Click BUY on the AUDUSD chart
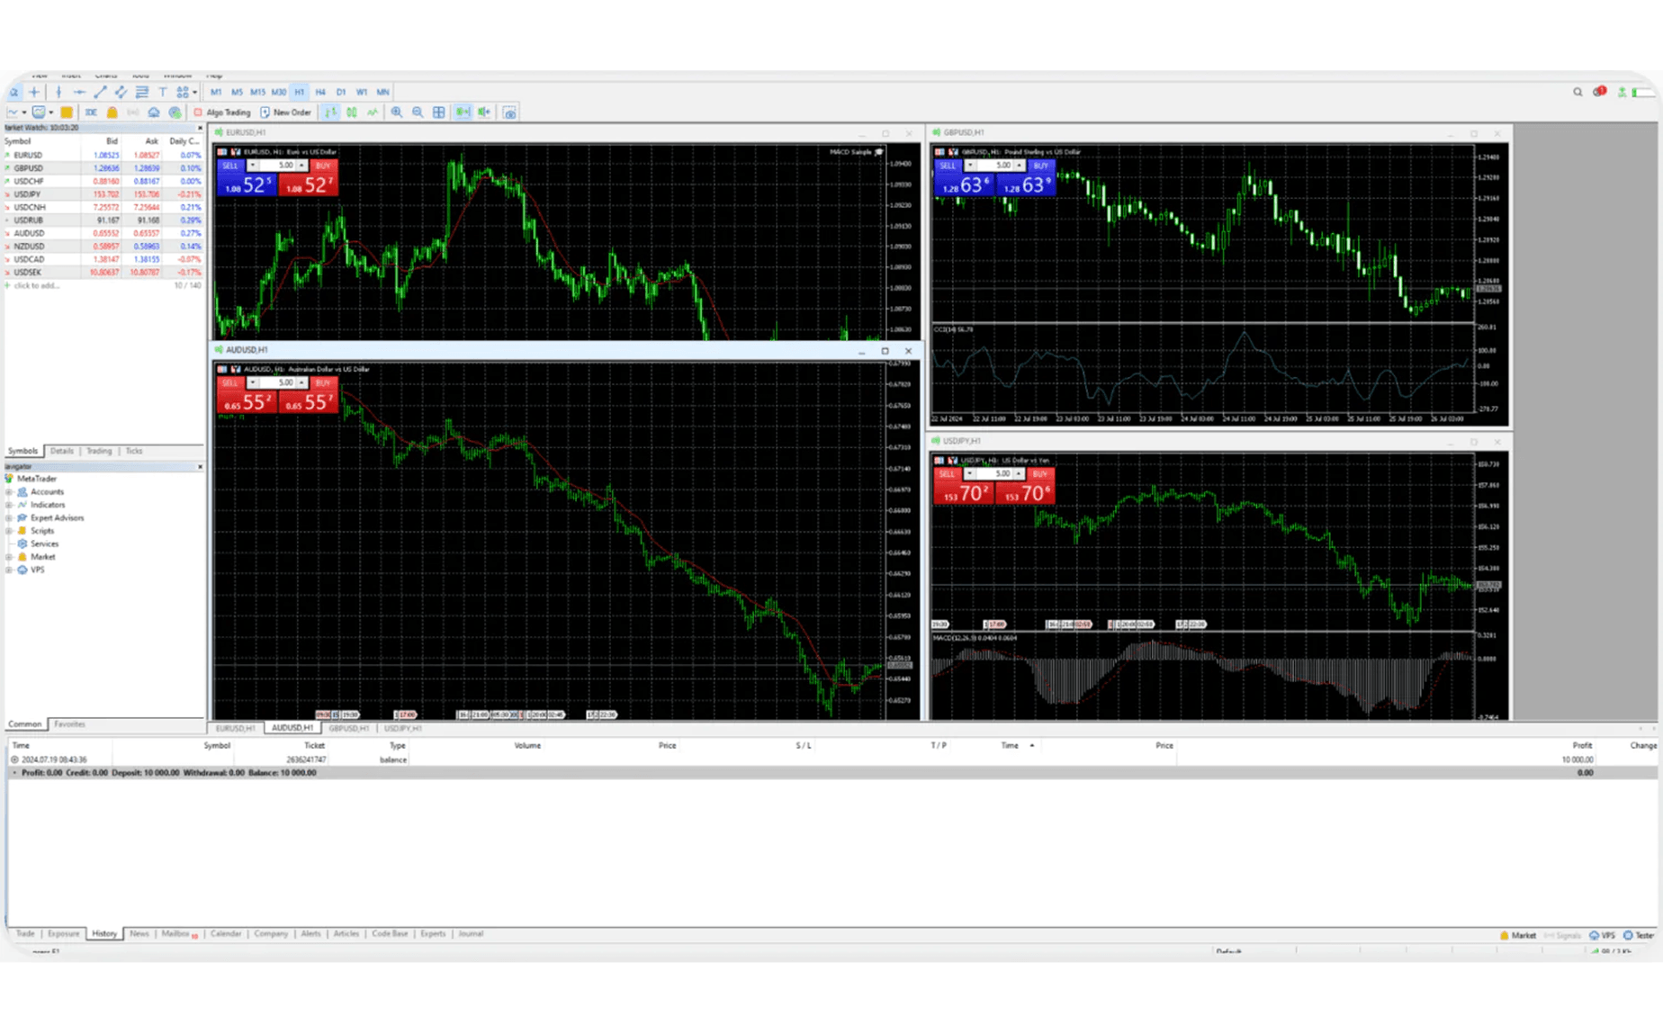1663x1033 pixels. pyautogui.click(x=322, y=382)
